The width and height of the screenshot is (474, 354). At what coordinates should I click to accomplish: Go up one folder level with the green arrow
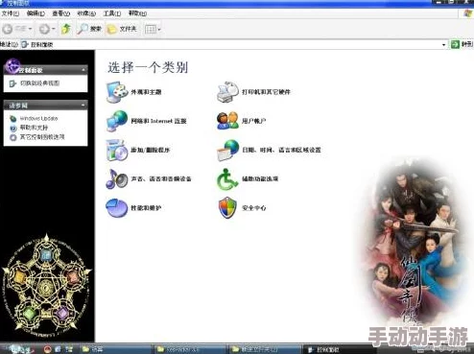point(66,29)
